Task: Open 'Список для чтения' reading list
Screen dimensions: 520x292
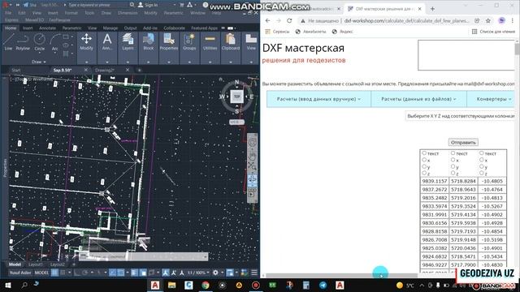Action: point(493,32)
